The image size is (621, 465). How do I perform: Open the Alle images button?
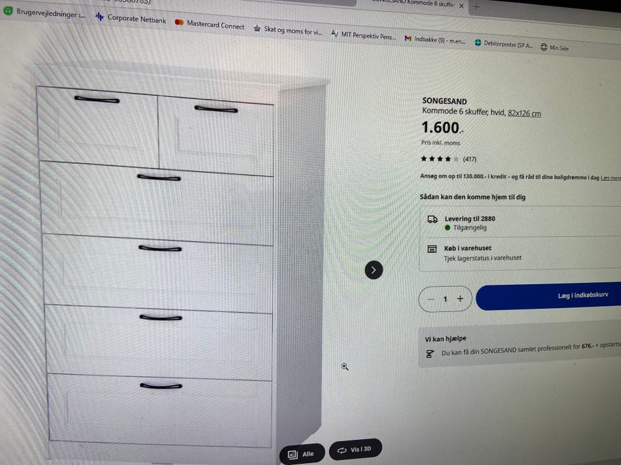[302, 454]
